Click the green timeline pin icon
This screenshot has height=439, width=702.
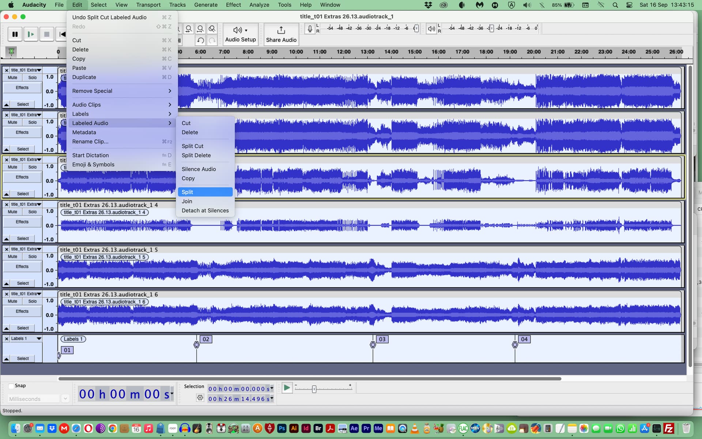tap(11, 52)
